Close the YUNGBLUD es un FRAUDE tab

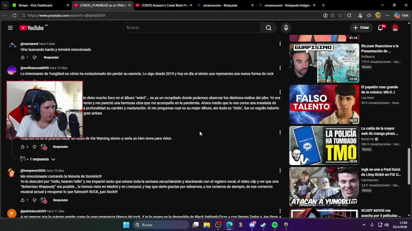(129, 5)
